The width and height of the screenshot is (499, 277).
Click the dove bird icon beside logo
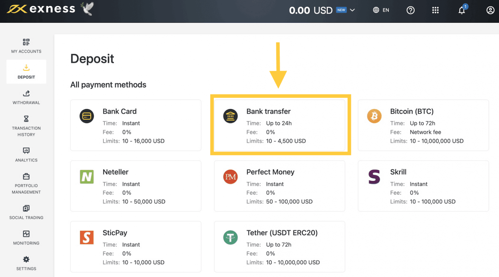coord(87,9)
